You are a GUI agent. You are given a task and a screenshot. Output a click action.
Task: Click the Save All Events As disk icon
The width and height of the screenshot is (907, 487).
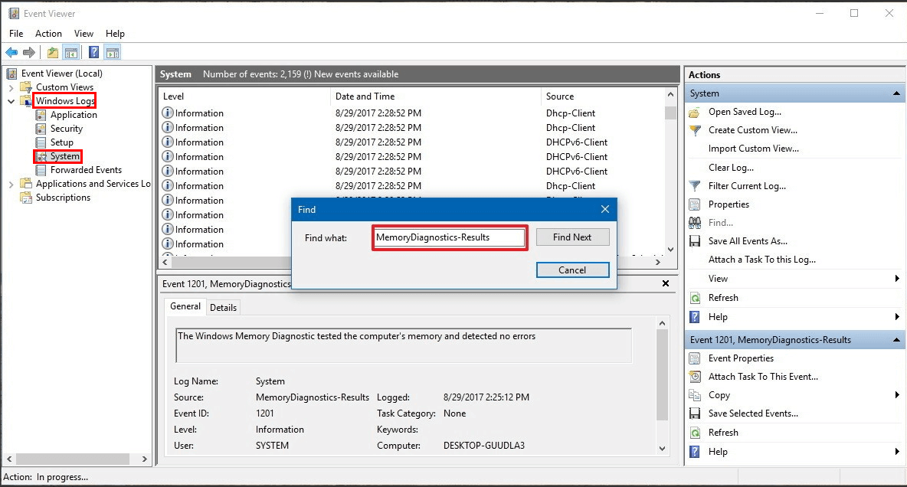695,241
